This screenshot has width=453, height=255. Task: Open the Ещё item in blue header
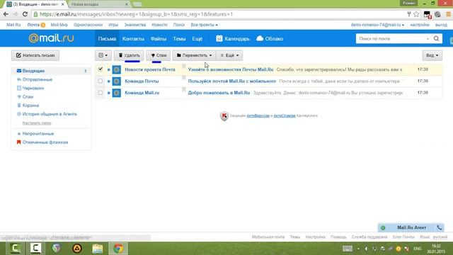(197, 38)
